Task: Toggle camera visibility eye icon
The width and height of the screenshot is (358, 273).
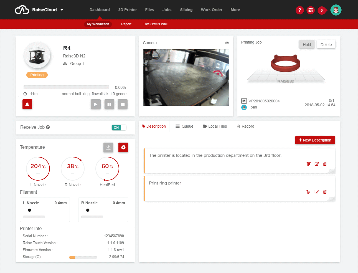Action: tap(227, 43)
